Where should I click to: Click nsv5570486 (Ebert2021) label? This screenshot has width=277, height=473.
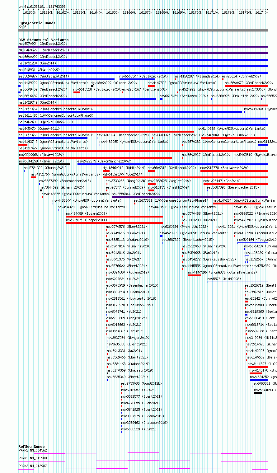click(x=202, y=213)
